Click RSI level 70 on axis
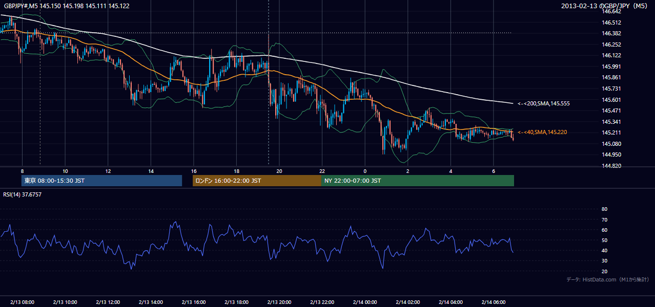This screenshot has height=307, width=655. [x=604, y=220]
